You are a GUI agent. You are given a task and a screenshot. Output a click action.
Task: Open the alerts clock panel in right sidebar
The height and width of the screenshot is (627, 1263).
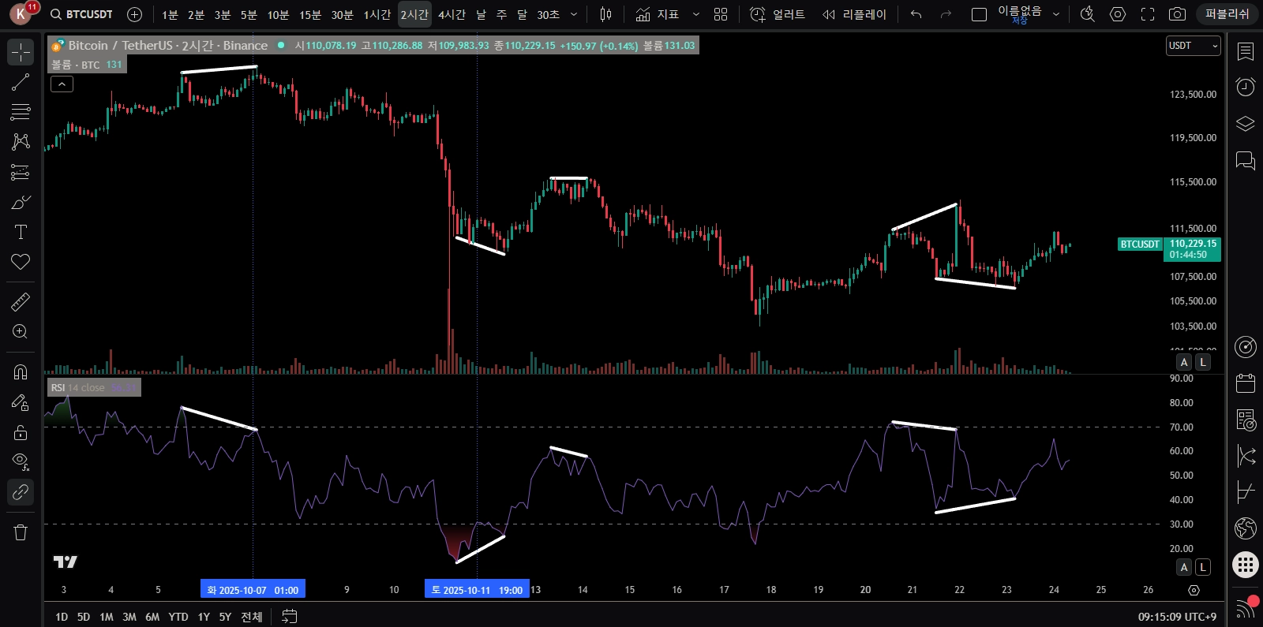1246,87
